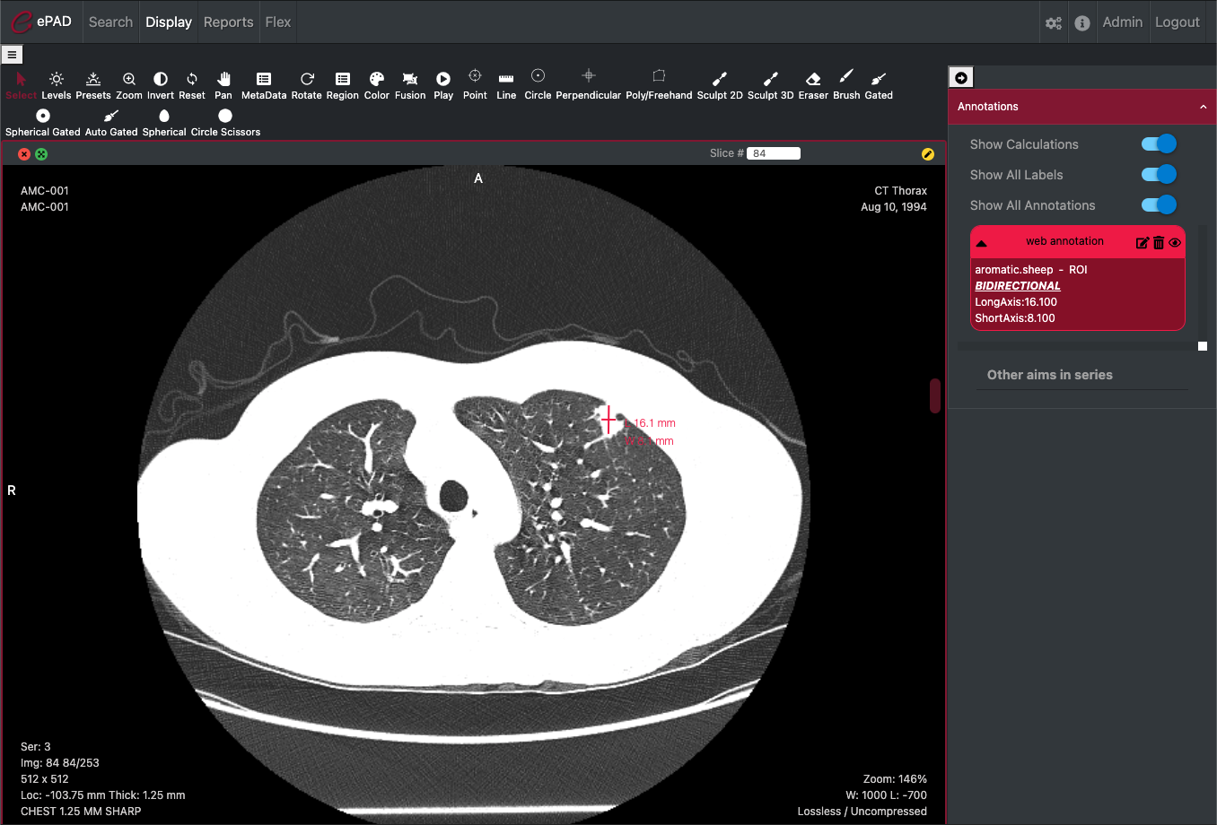Collapse right panel with arrow button
This screenshot has height=825, width=1217.
click(x=961, y=78)
